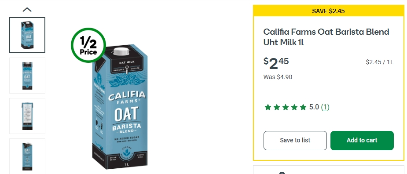This screenshot has width=407, height=174.
Task: Click the Califia Farms Oat Barista Blend title
Action: 326,37
